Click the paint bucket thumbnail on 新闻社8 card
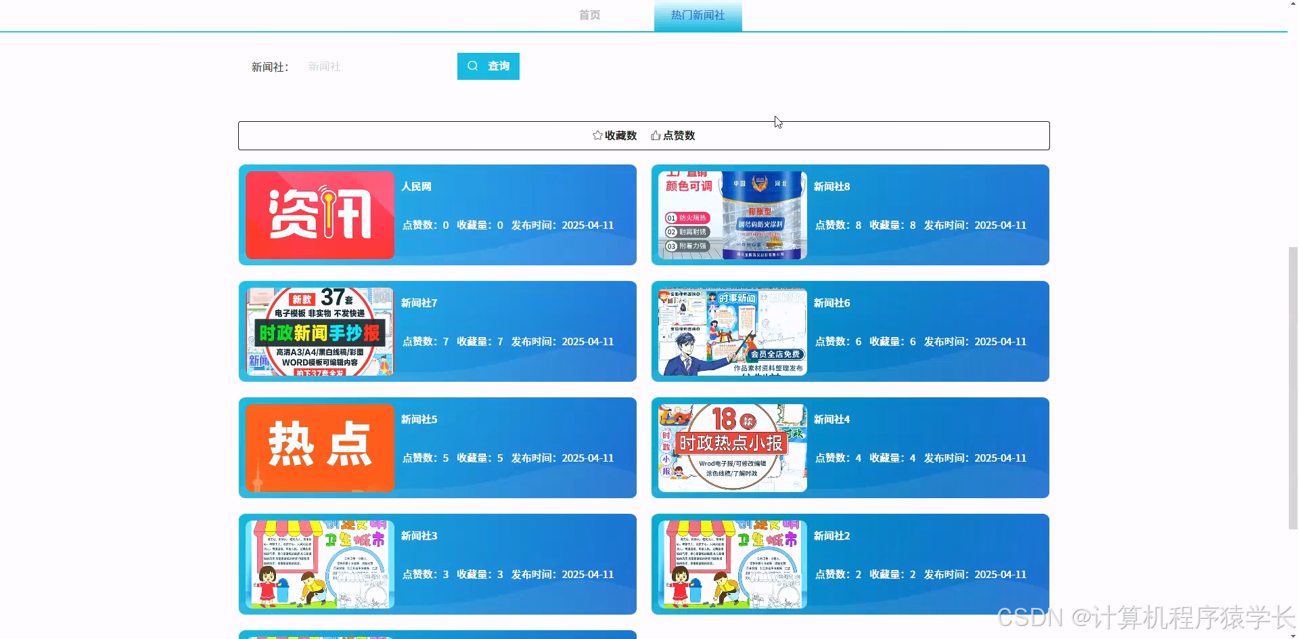The image size is (1299, 639). 731,215
